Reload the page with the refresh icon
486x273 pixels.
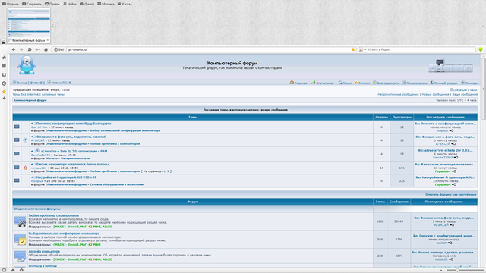30,49
